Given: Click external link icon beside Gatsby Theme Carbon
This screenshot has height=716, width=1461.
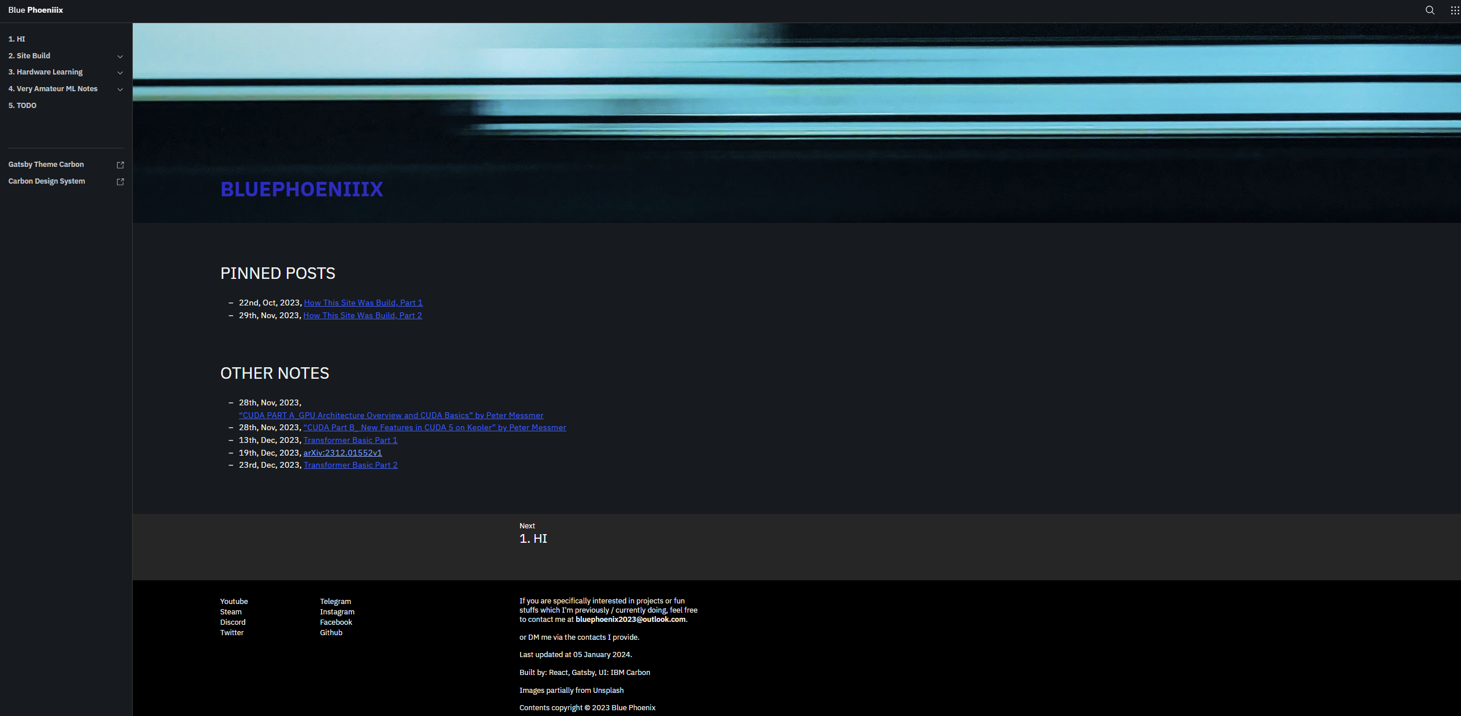Looking at the screenshot, I should [120, 165].
